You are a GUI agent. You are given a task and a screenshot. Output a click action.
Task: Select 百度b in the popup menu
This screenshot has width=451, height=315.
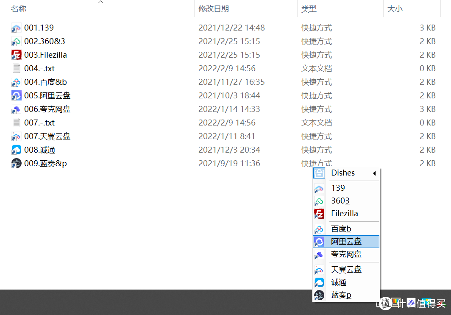(x=346, y=229)
